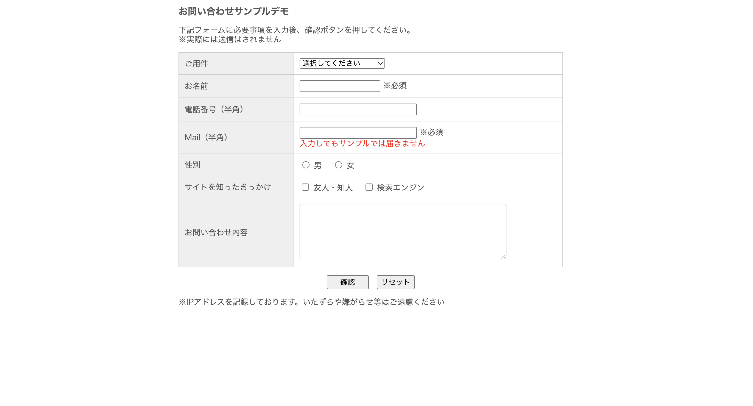Click the ※必須 label next to お名前

click(395, 86)
